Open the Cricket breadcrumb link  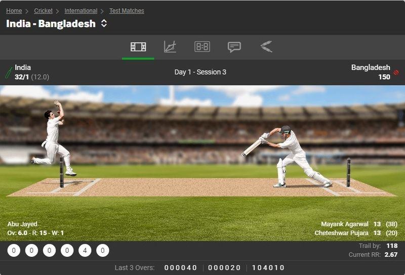(43, 11)
